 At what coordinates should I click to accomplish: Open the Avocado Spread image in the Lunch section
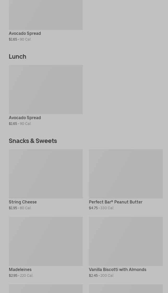pyautogui.click(x=46, y=89)
